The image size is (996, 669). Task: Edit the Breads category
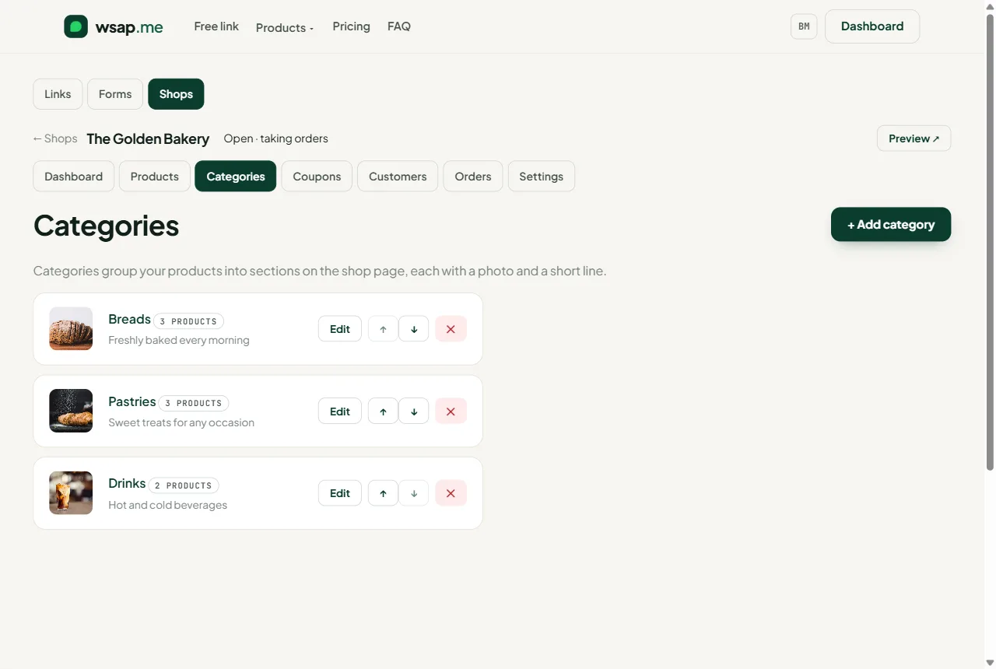340,329
